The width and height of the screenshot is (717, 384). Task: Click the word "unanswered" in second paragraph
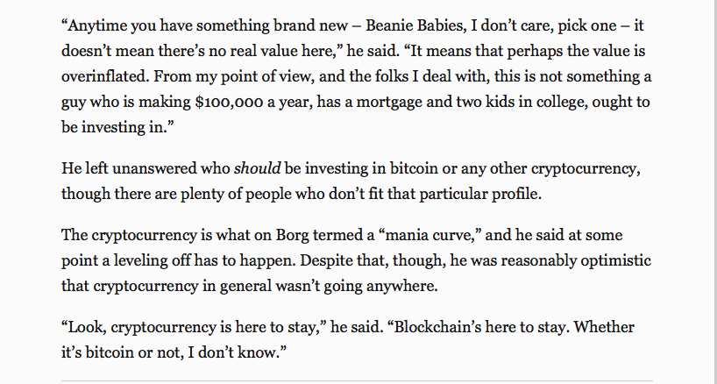point(155,168)
